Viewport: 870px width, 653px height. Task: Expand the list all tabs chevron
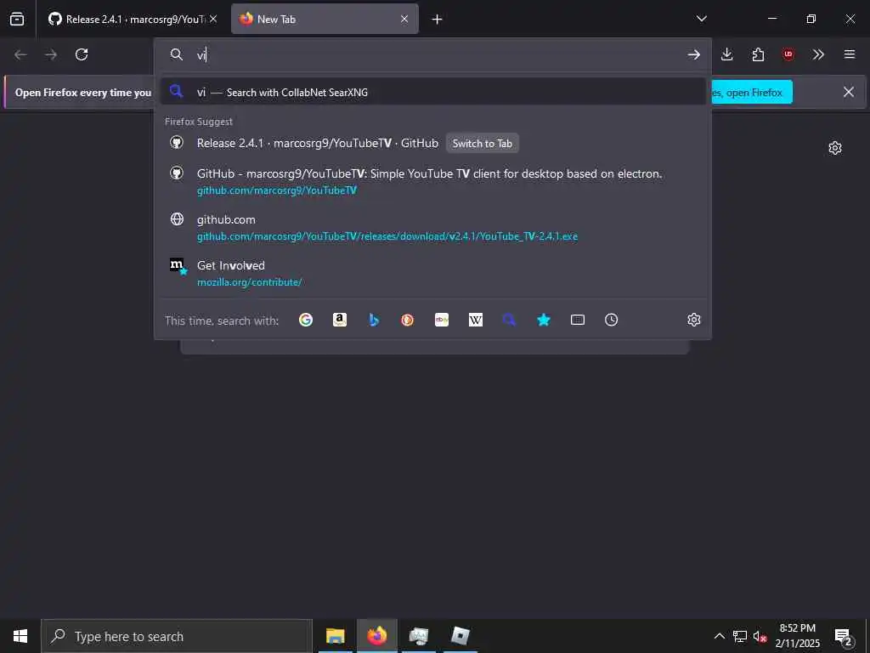[x=701, y=19]
